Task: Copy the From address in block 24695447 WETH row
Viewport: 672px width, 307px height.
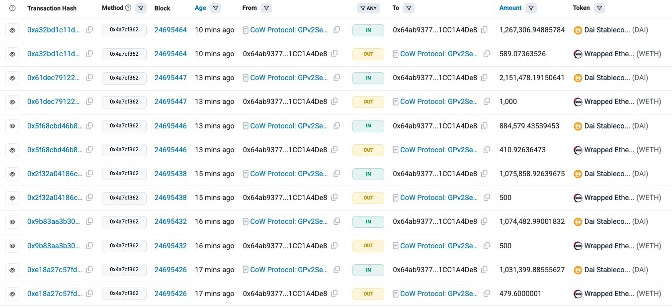Action: coord(335,102)
